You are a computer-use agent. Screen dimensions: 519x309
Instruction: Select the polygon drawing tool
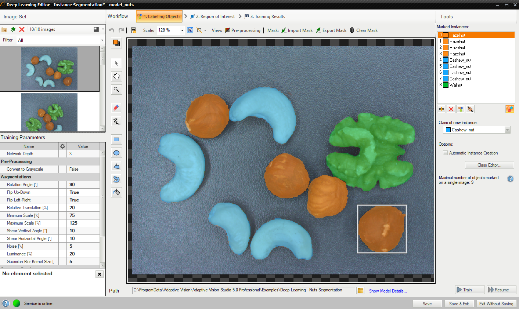[x=116, y=166]
